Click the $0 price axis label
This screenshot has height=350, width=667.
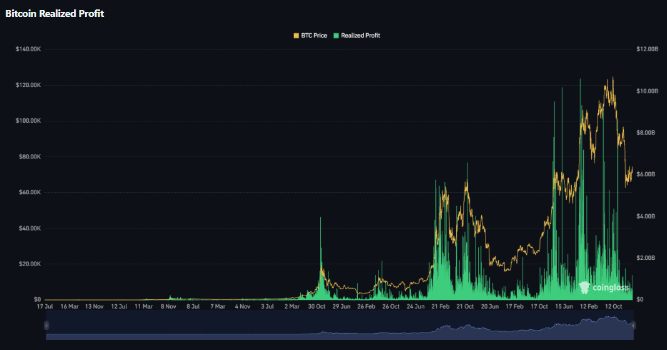(37, 299)
